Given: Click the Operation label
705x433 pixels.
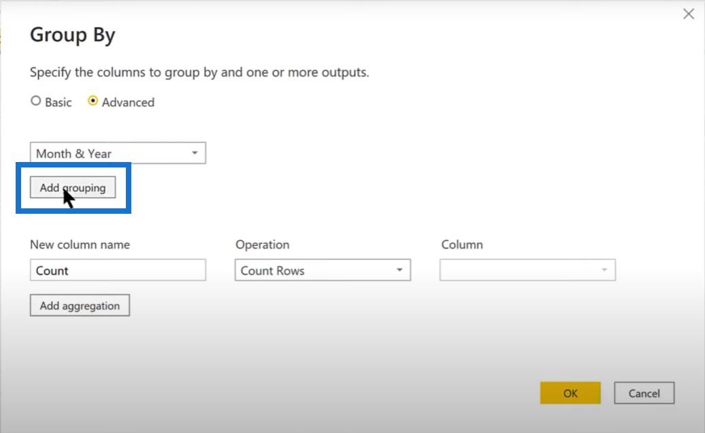Looking at the screenshot, I should coord(263,244).
